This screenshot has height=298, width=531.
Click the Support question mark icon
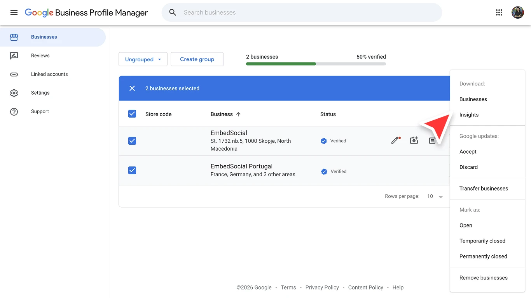point(14,112)
